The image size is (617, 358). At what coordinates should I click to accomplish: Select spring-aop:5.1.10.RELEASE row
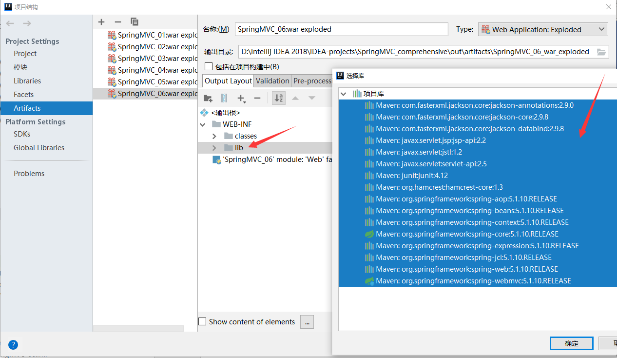pos(478,199)
